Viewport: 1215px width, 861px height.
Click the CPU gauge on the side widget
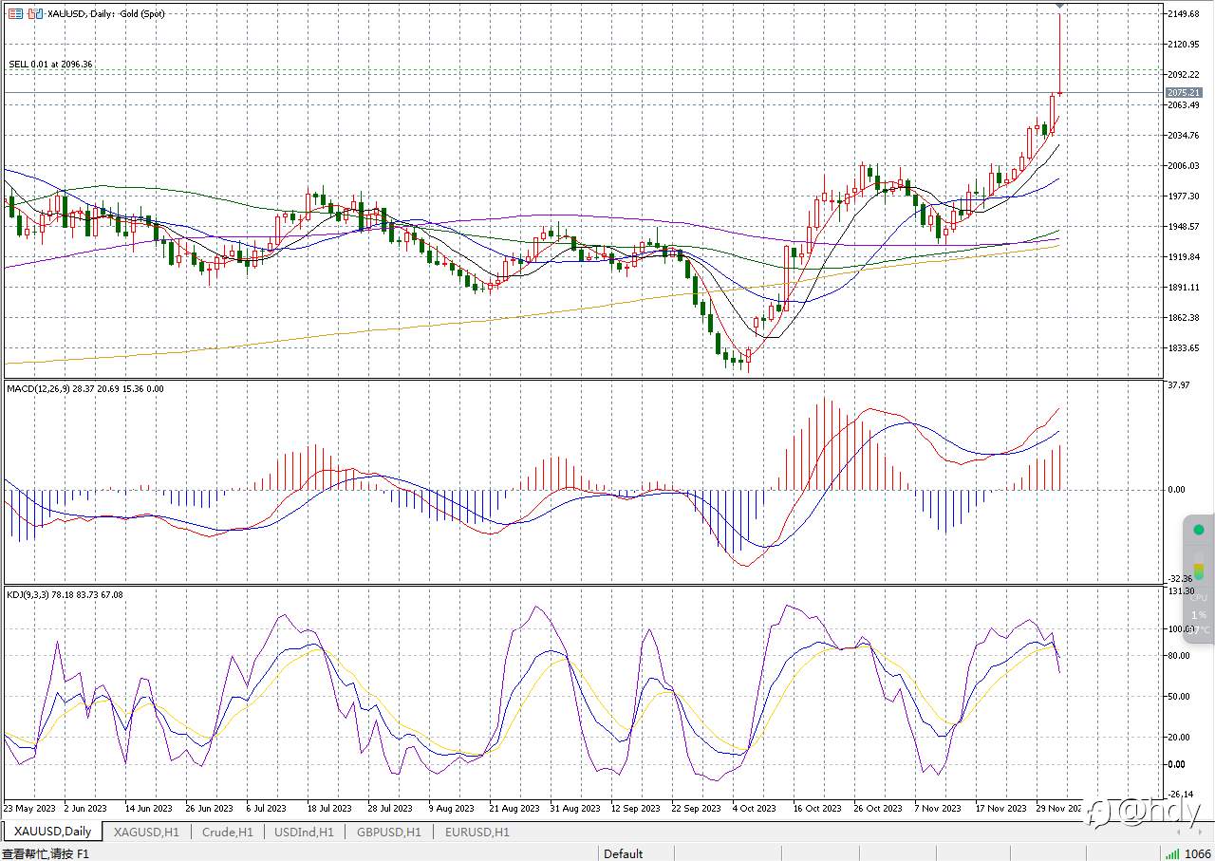[1199, 572]
